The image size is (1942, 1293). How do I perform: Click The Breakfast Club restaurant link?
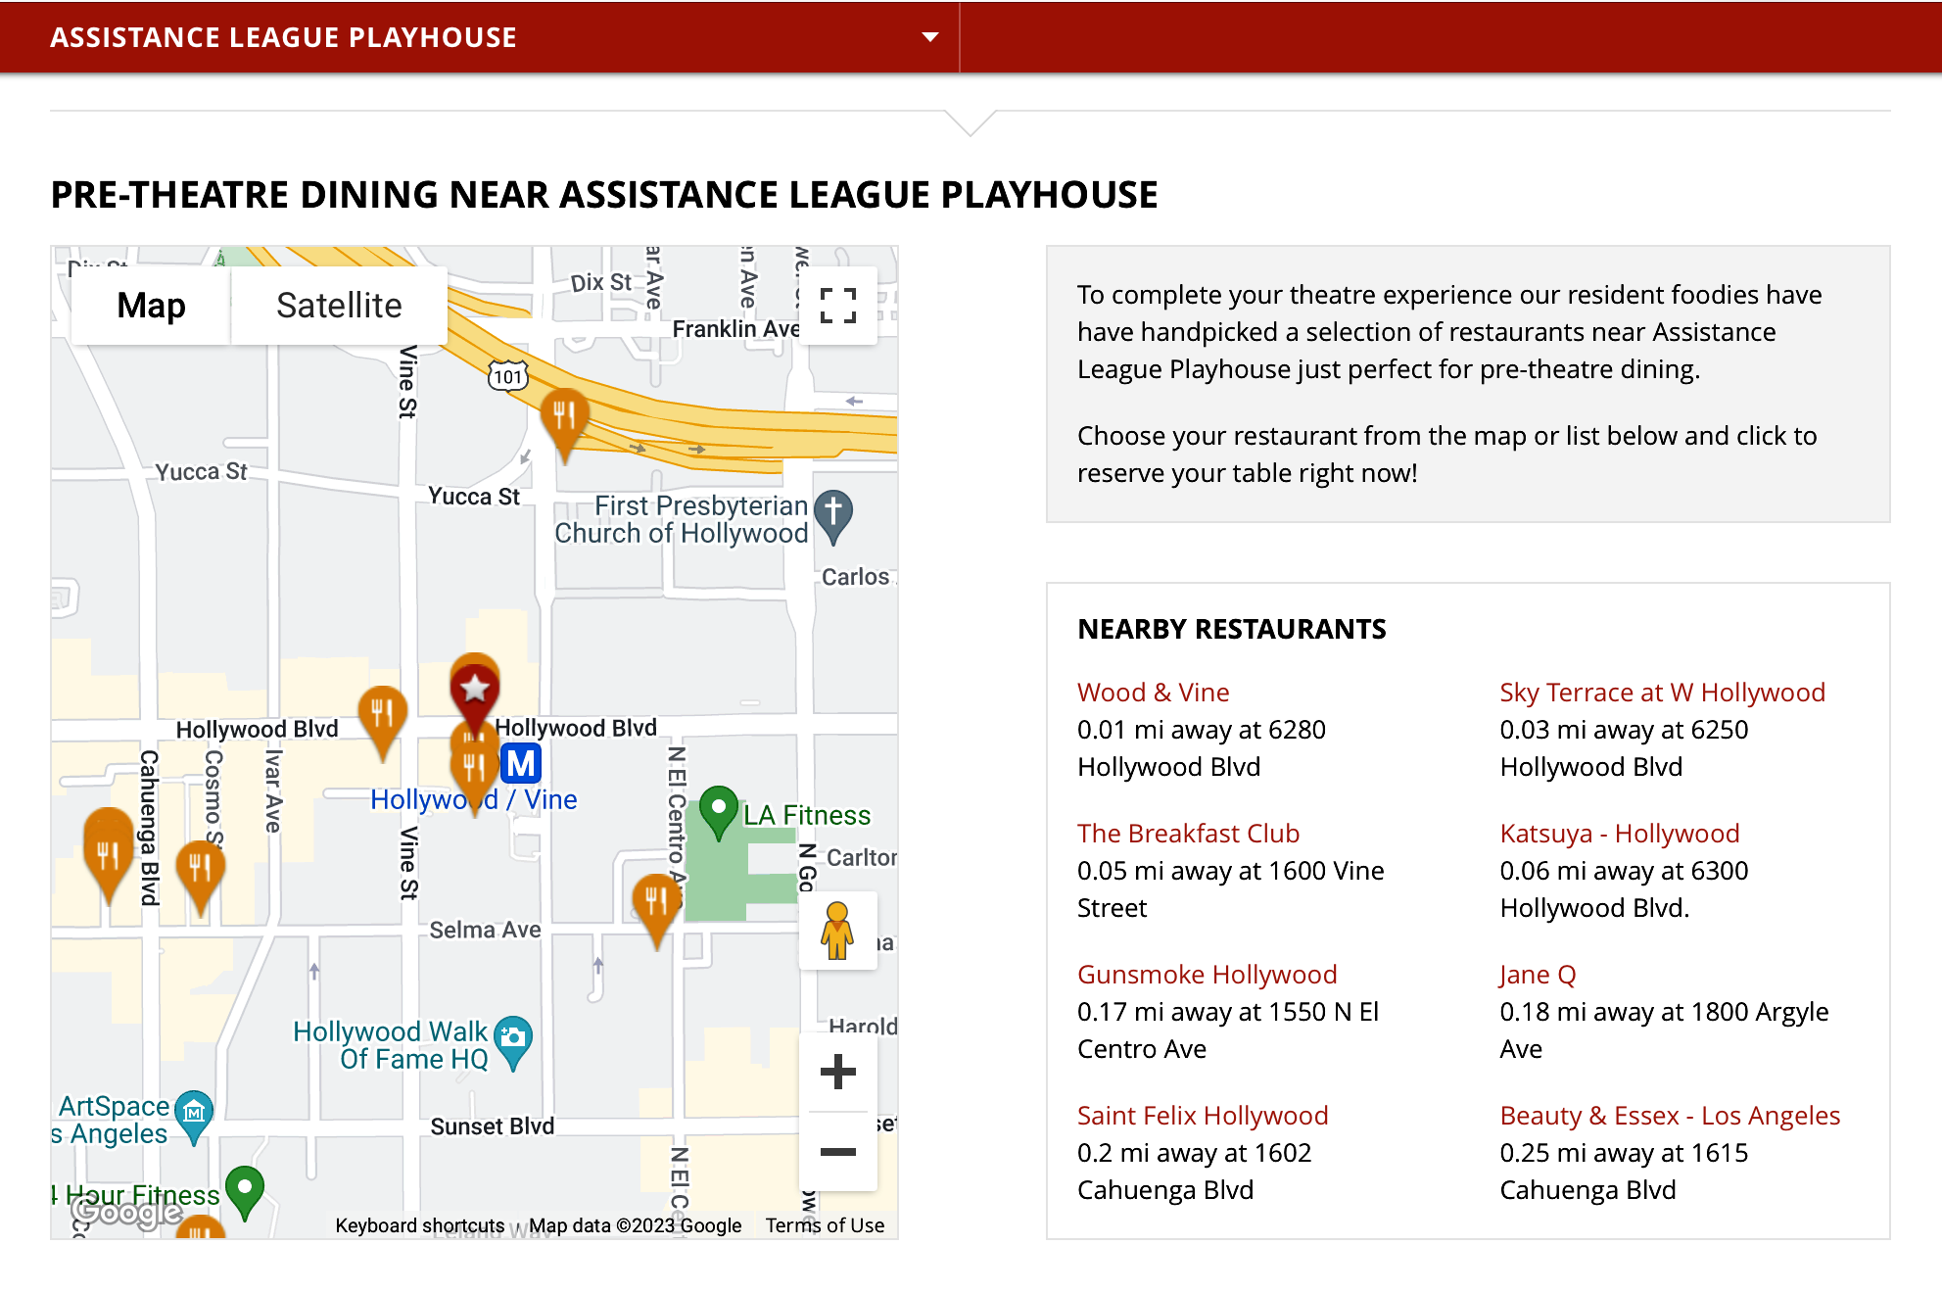pyautogui.click(x=1188, y=834)
